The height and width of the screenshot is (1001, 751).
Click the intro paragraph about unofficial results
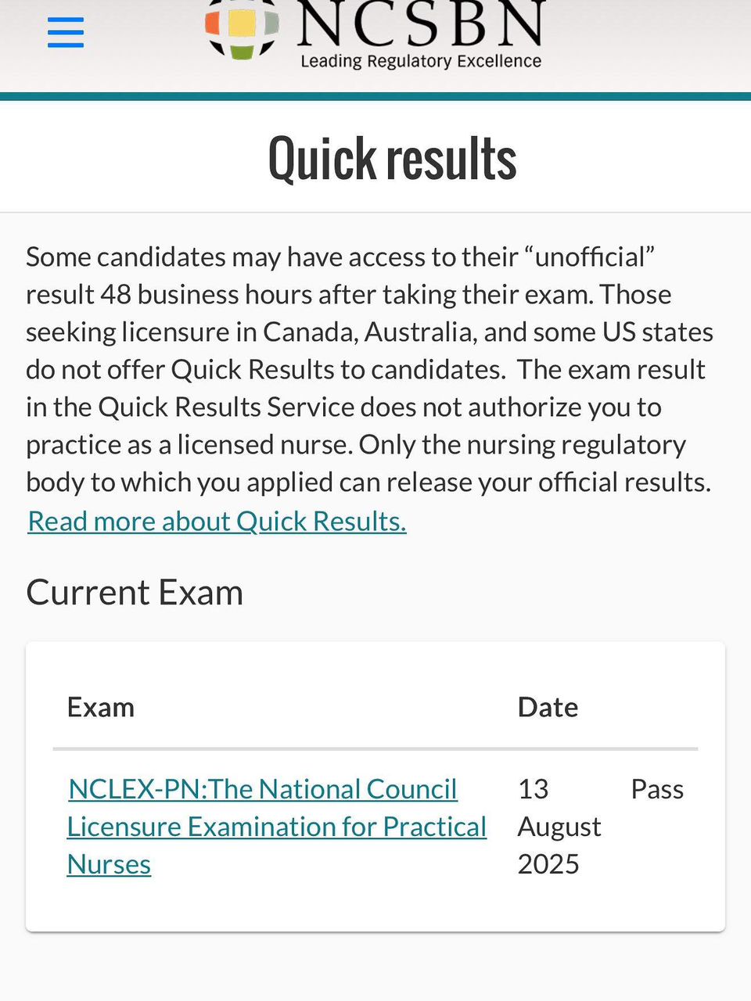pos(369,369)
